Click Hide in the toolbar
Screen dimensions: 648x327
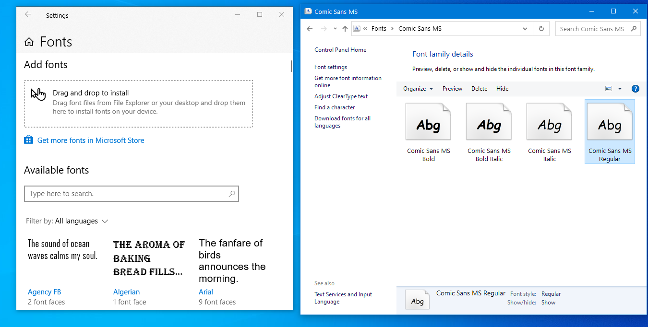click(x=502, y=89)
